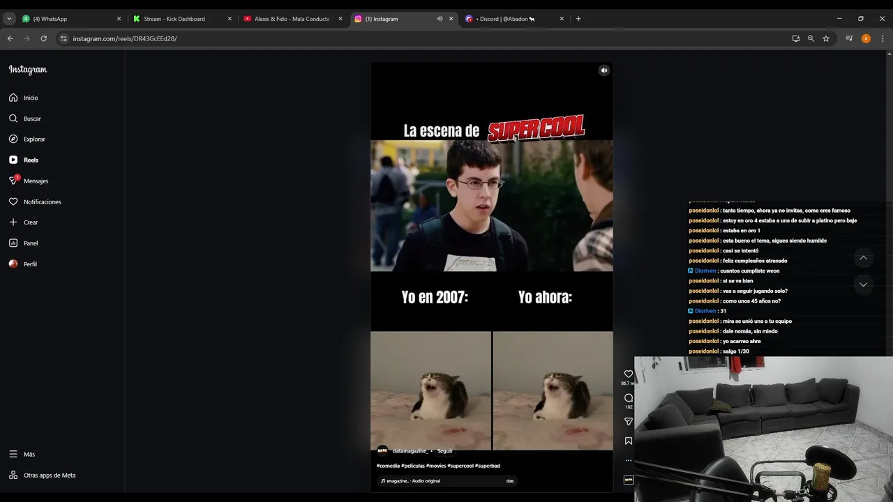Open the reel comments

629,397
